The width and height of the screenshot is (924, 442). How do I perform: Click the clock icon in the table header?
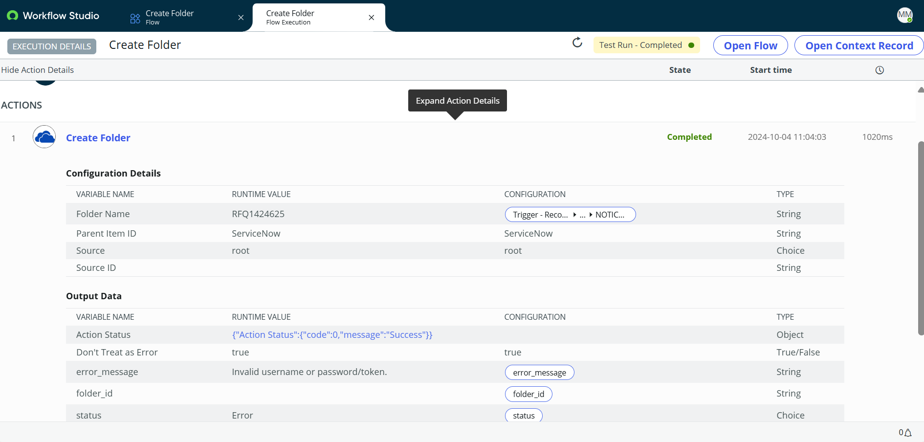click(879, 70)
